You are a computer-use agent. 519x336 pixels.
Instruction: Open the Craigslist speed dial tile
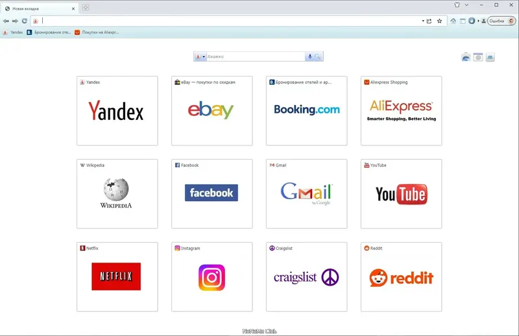click(x=306, y=277)
